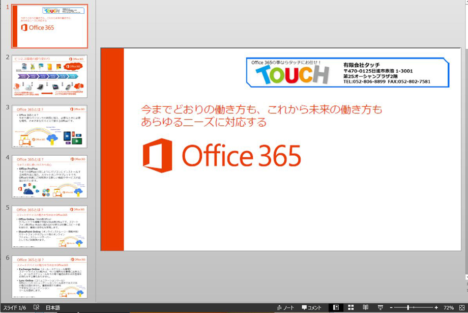The image size is (468, 313).
Task: Click the 日本語 language indicator
Action: click(53, 308)
